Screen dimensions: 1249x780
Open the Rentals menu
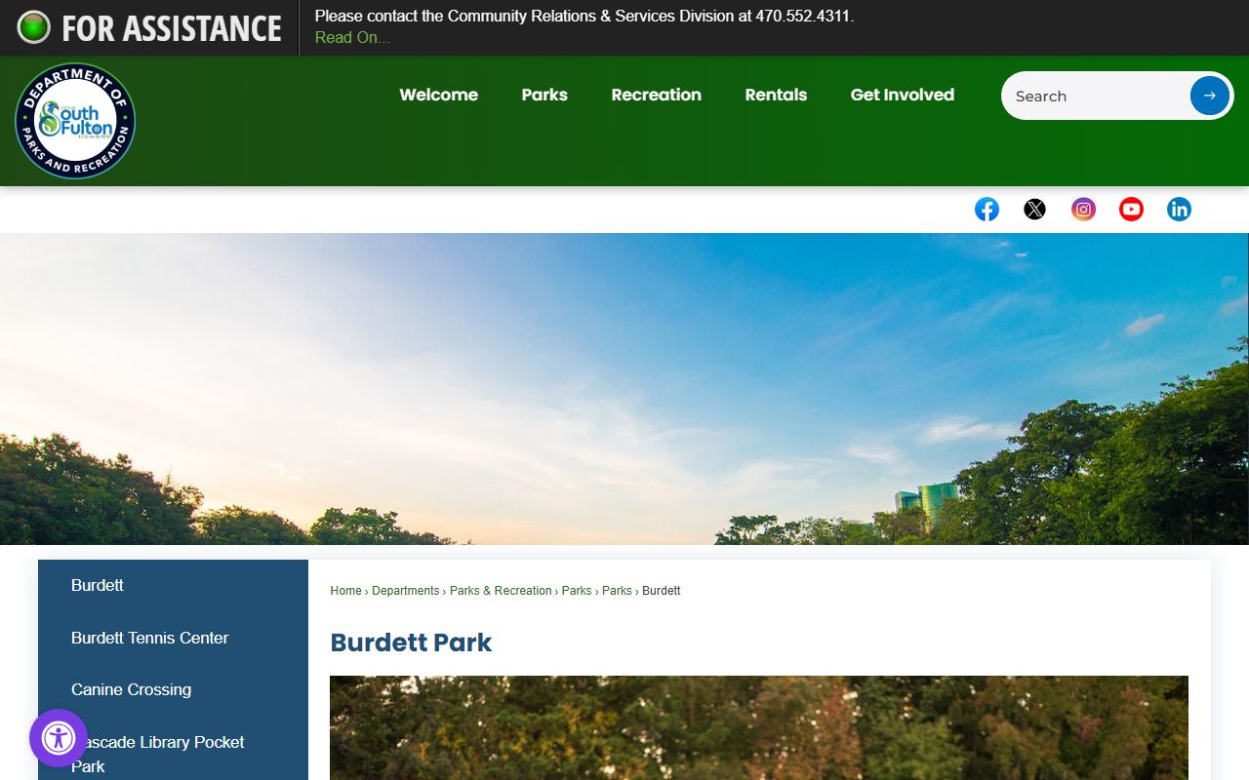point(776,95)
